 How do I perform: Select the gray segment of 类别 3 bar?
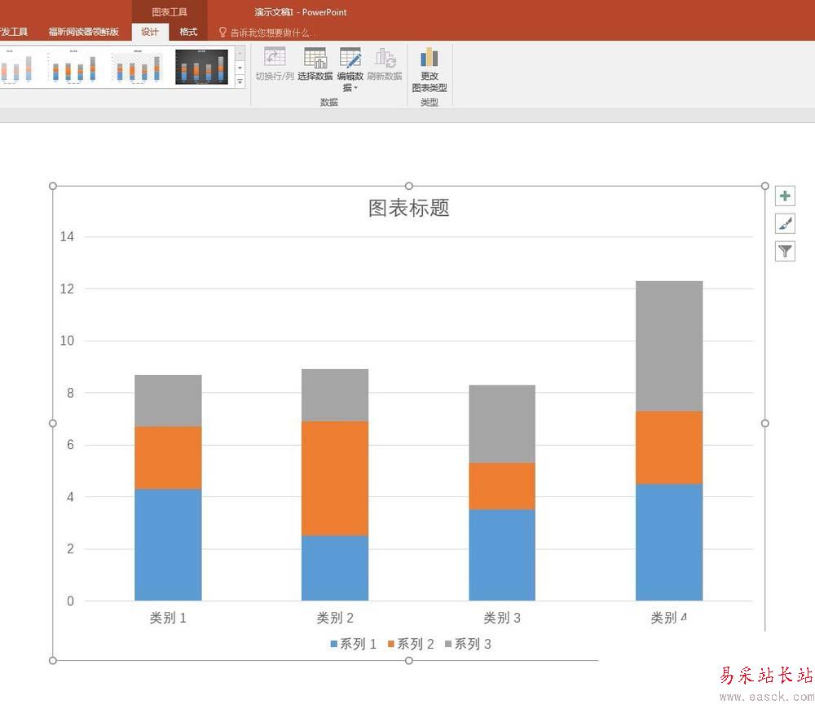coord(502,424)
